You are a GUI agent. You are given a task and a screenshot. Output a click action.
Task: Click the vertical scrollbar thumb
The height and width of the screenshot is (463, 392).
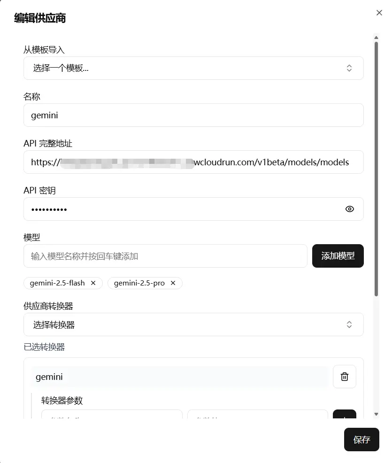(376, 169)
